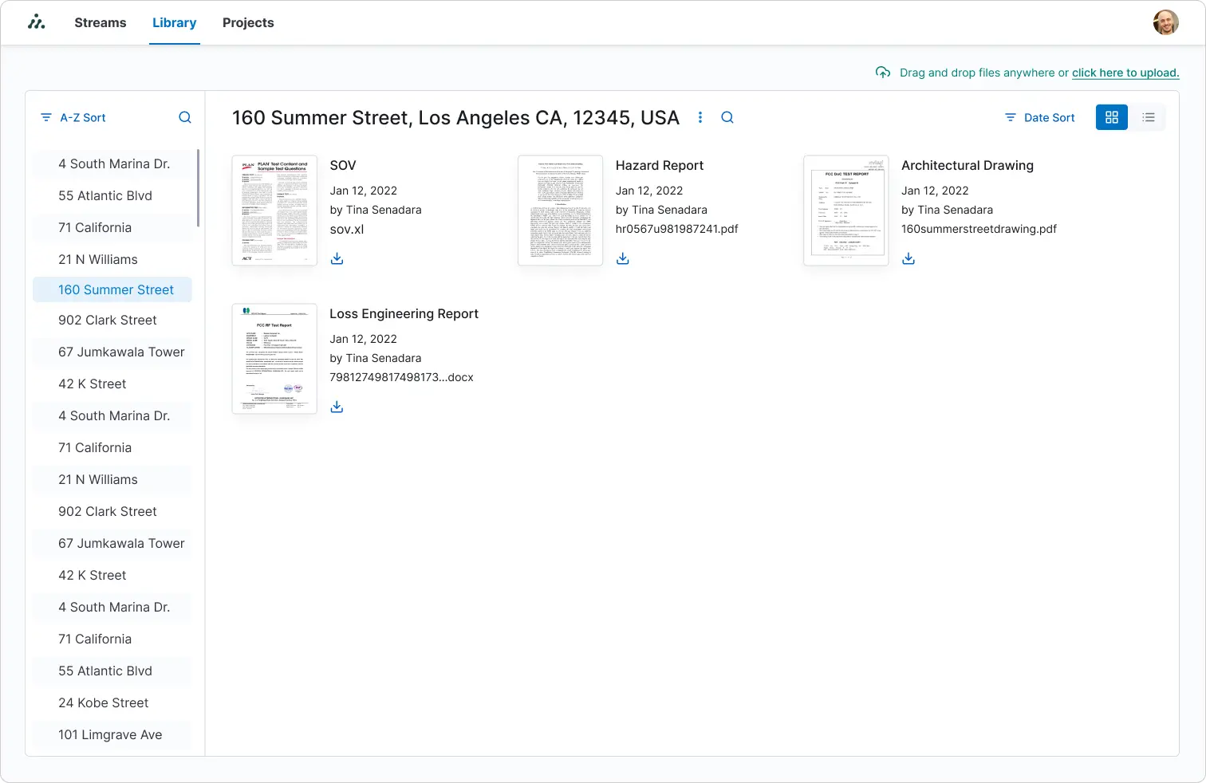
Task: Switch to the Streams tab
Action: [100, 22]
